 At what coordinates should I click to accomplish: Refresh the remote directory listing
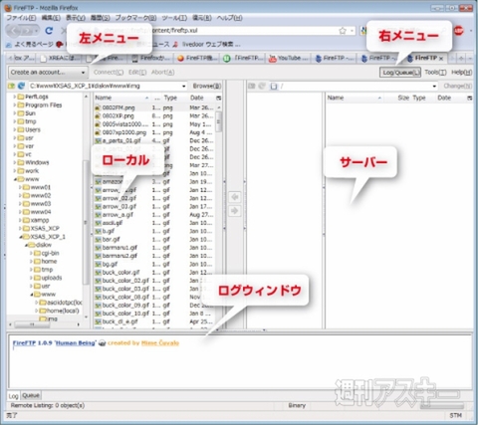click(x=262, y=87)
